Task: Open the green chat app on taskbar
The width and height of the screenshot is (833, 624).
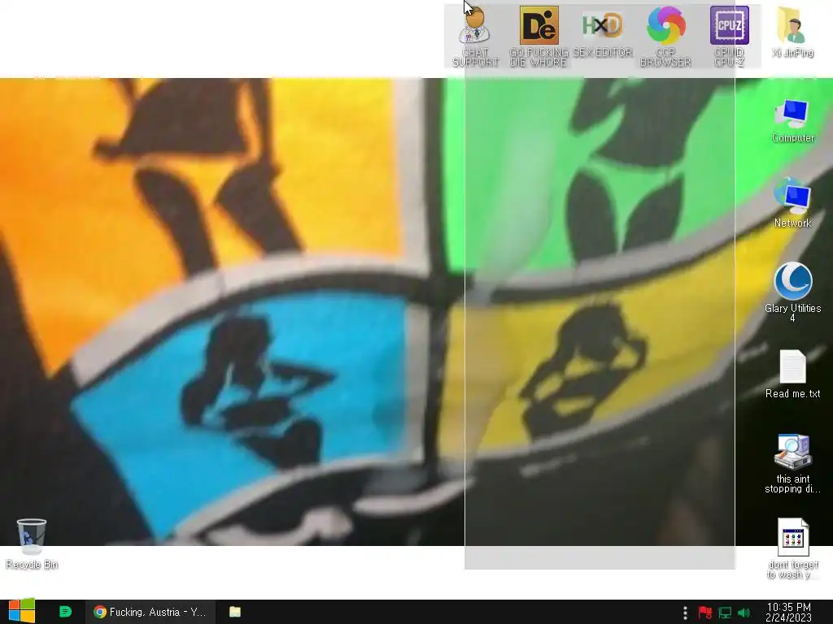Action: point(65,612)
